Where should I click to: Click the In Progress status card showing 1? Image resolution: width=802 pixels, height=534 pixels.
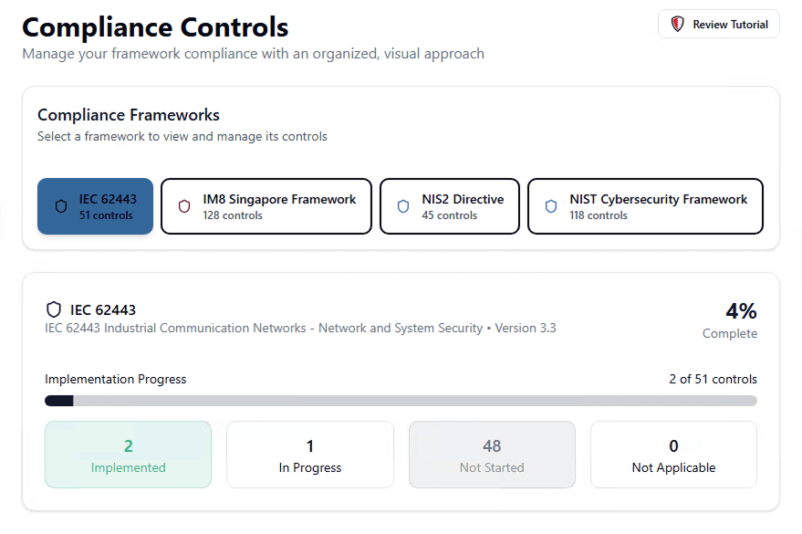309,454
